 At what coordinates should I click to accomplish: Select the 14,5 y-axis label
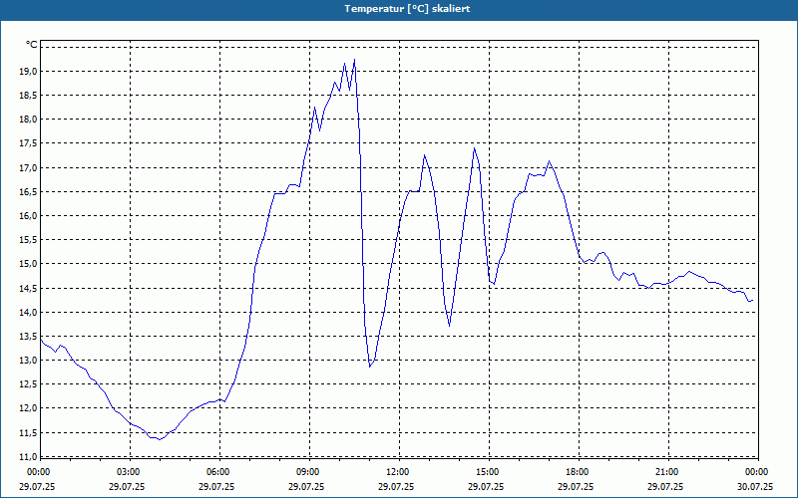28,288
